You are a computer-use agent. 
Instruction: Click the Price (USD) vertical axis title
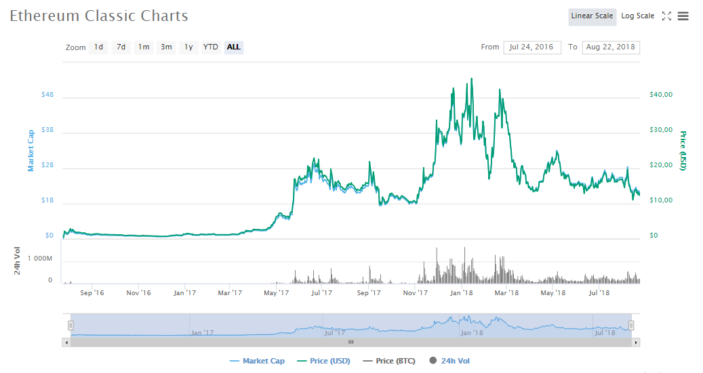[x=683, y=150]
